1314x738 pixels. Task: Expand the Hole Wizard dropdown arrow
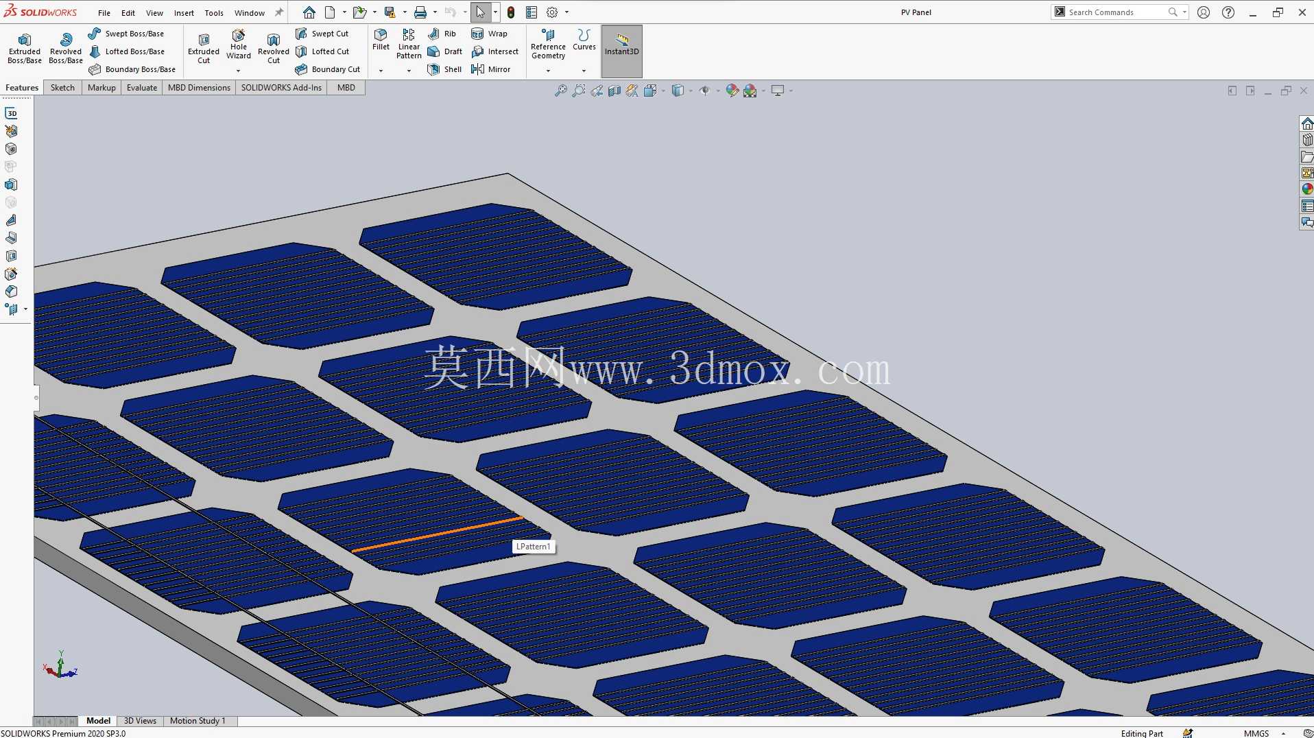point(239,71)
